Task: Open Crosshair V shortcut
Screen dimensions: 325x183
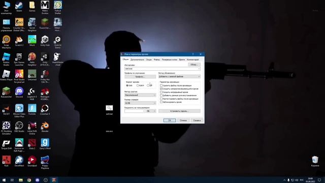Action: point(45,110)
